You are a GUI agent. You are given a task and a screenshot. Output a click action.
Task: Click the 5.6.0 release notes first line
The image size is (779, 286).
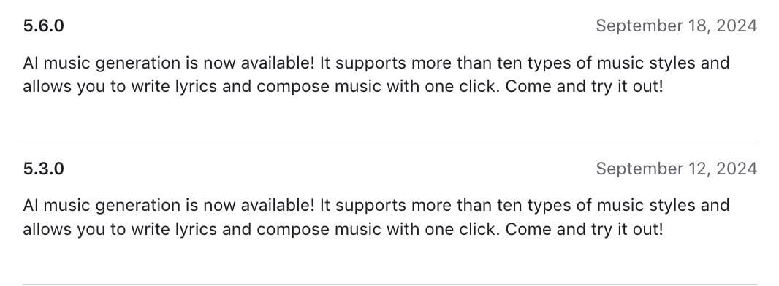pos(376,63)
